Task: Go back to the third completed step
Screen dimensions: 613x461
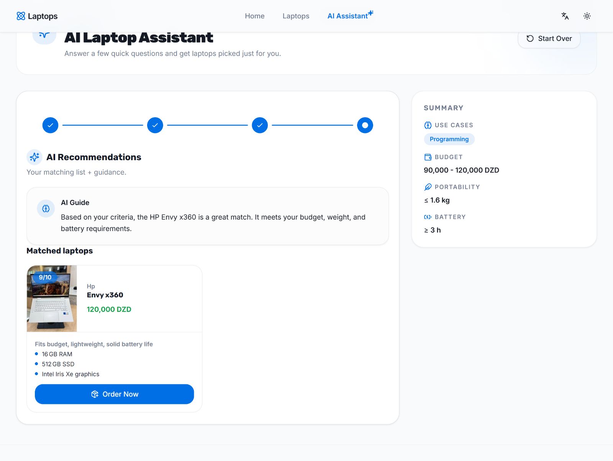Action: (x=260, y=125)
